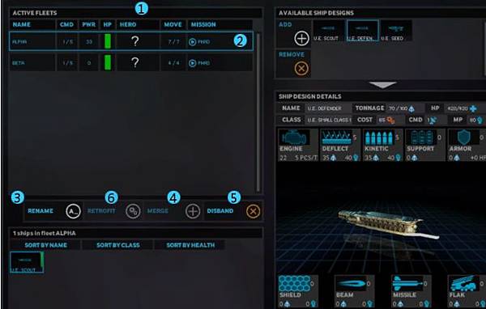The height and width of the screenshot is (309, 486).
Task: Select the Shield module icon
Action: coord(294,284)
